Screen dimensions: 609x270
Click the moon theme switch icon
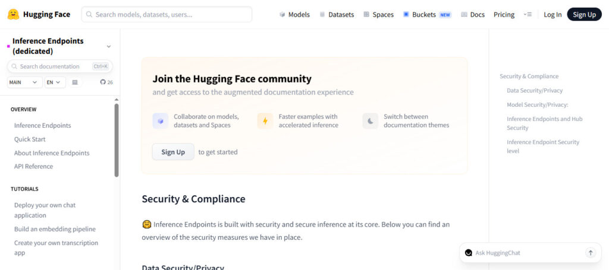coord(370,121)
